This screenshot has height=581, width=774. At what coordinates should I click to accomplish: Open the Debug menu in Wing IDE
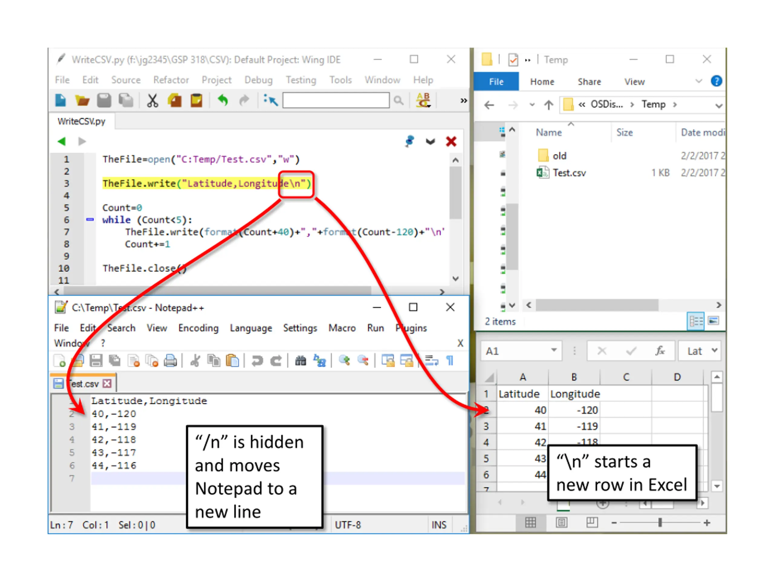click(259, 80)
